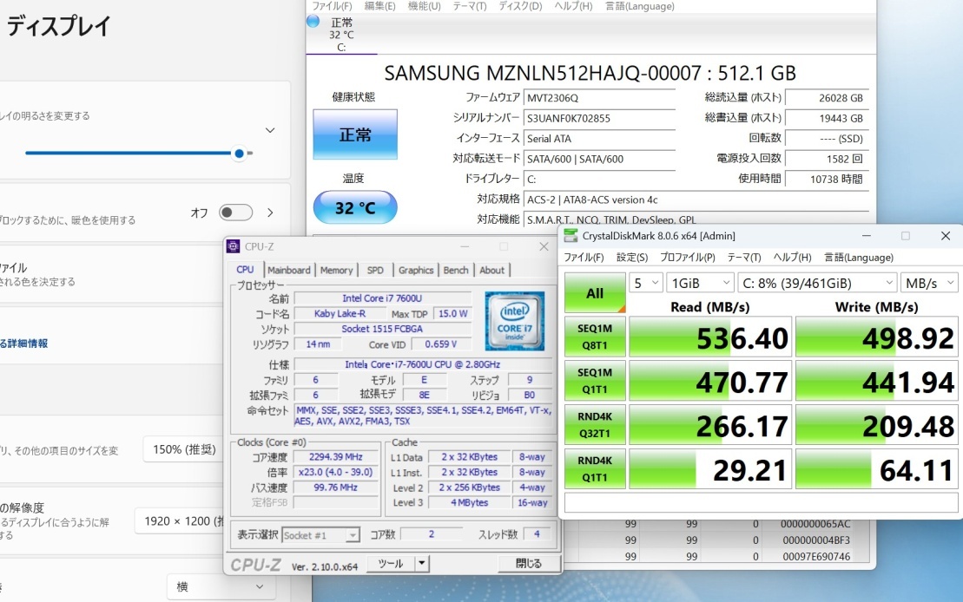Open the drive dropdown C: 8% (39/461GiB)
This screenshot has height=602, width=963.
pos(817,283)
